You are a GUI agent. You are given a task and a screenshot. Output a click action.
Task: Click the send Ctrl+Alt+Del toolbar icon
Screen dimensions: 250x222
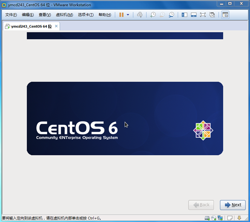point(140,15)
